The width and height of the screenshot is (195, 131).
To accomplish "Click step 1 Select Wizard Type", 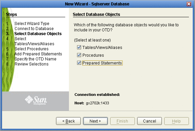I will click(32, 24).
